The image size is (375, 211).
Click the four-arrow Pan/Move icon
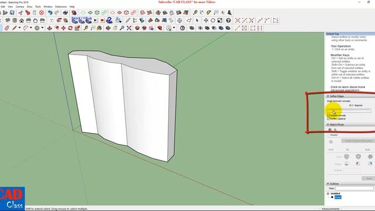[206, 21]
